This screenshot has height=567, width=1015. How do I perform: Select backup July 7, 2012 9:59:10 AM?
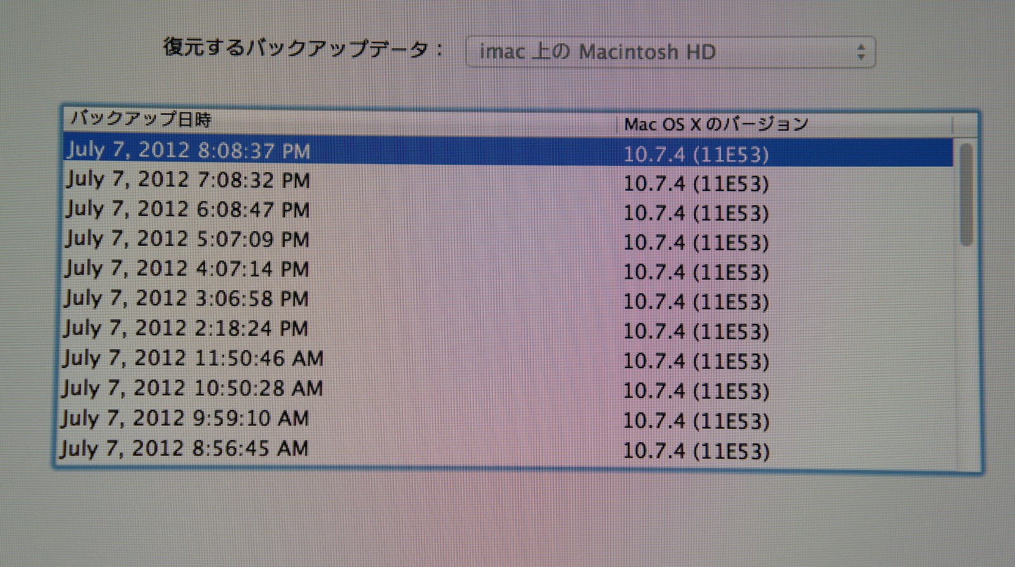(507, 419)
